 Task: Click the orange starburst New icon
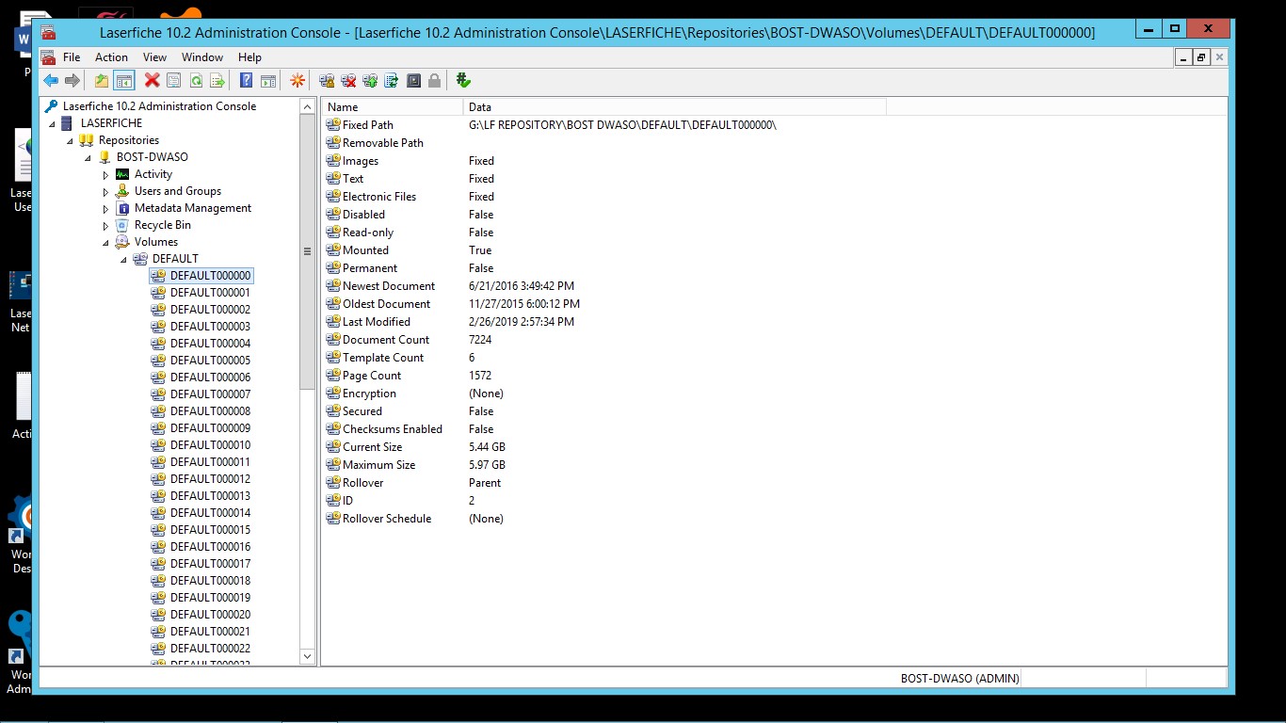pyautogui.click(x=297, y=81)
